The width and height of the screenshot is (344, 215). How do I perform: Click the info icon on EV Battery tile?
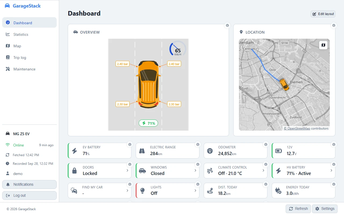(x=130, y=145)
